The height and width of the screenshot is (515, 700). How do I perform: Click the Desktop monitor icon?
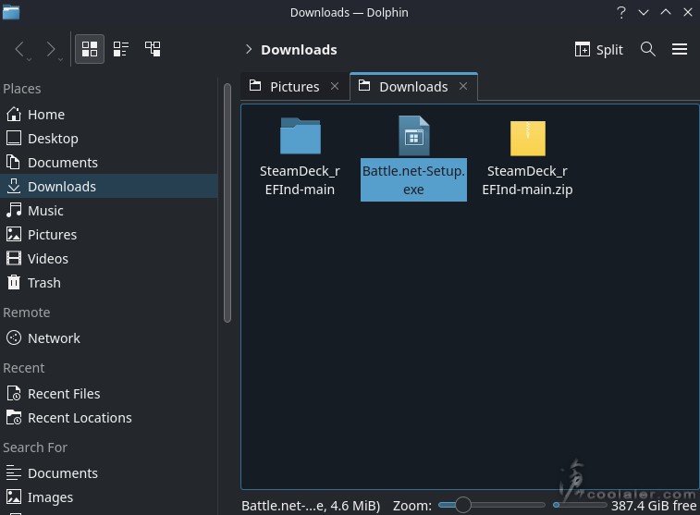[x=14, y=139]
